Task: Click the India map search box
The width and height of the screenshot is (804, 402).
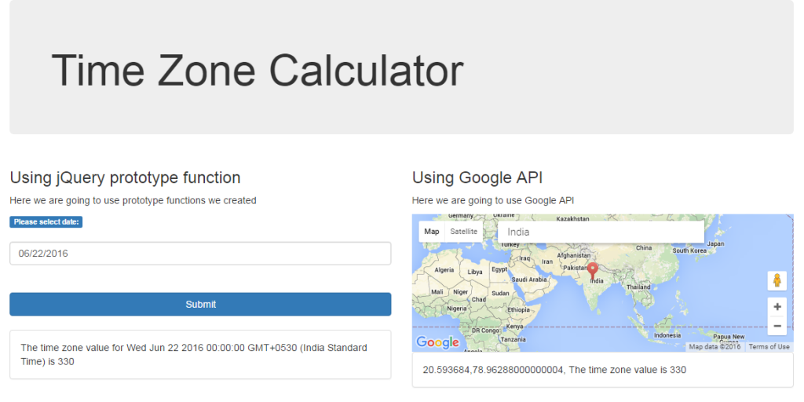Action: (x=601, y=232)
